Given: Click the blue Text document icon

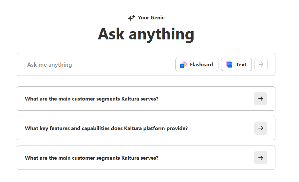Looking at the screenshot, I should click(229, 65).
